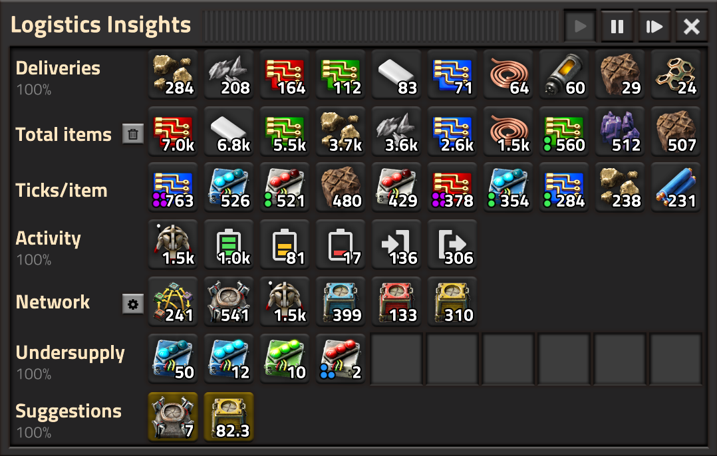Step forward one tick with step button

tap(654, 26)
